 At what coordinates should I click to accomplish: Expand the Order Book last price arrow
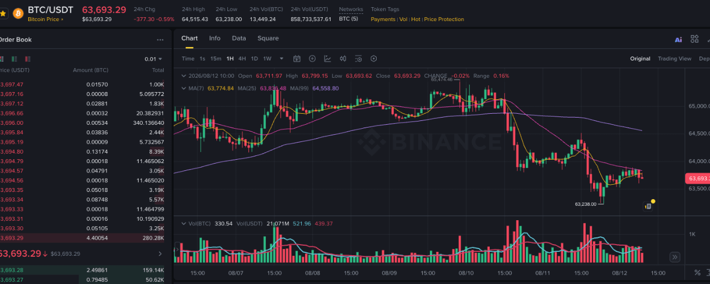pyautogui.click(x=160, y=254)
